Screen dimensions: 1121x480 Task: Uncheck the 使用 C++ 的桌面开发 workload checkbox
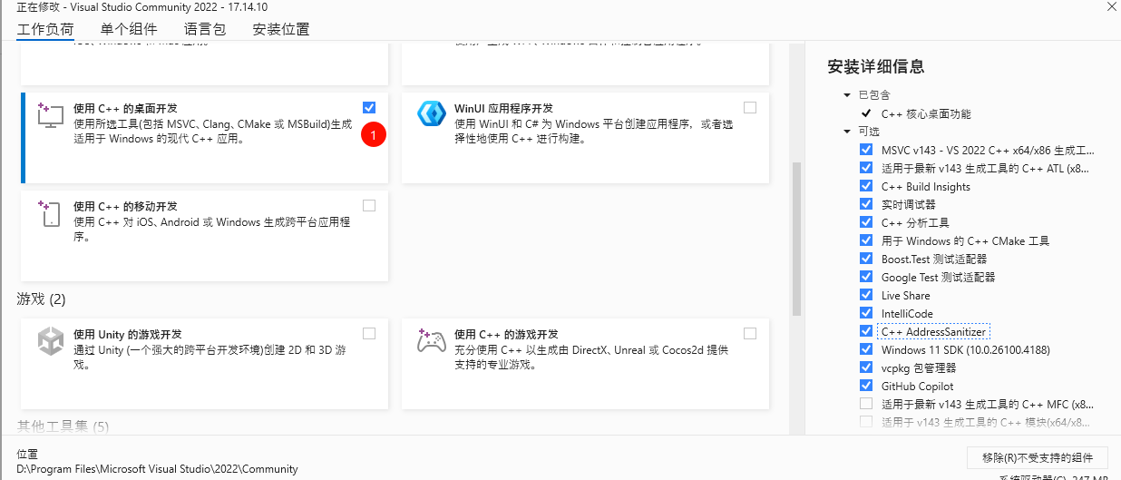[369, 107]
